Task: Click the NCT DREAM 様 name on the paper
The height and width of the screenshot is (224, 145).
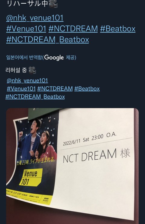Action: (x=96, y=156)
